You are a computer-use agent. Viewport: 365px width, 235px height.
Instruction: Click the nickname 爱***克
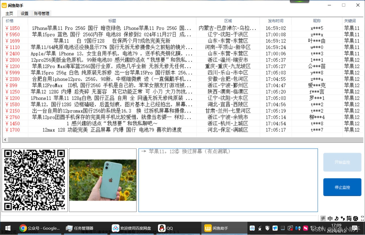317,85
